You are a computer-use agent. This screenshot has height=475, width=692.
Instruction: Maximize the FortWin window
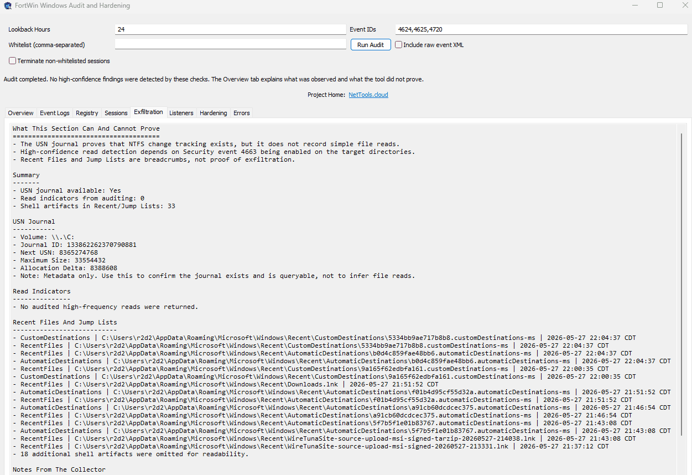coord(660,6)
